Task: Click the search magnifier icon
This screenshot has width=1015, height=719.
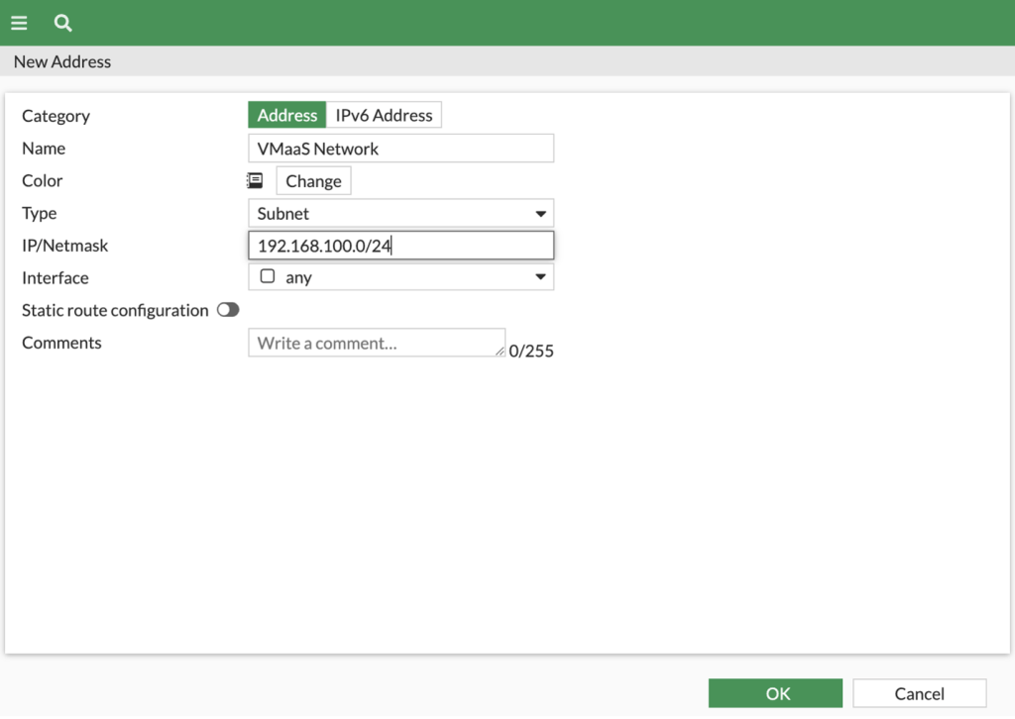Action: pos(62,23)
